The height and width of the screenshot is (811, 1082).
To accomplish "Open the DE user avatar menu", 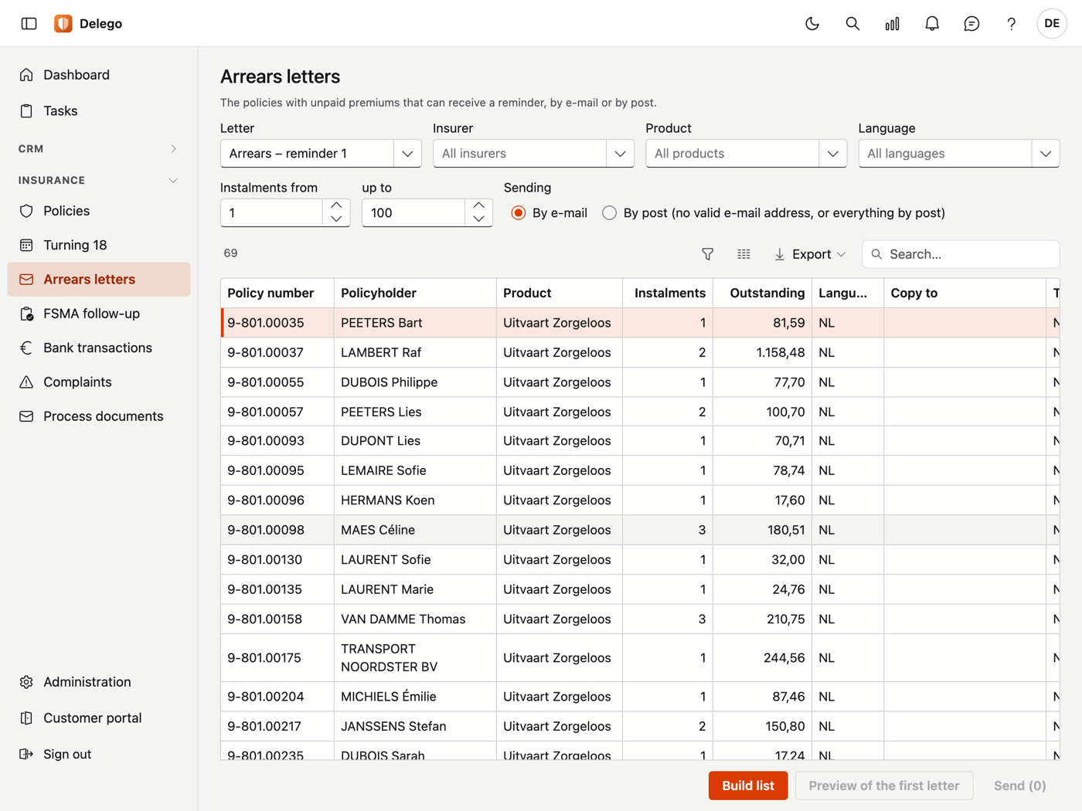I will (x=1051, y=23).
